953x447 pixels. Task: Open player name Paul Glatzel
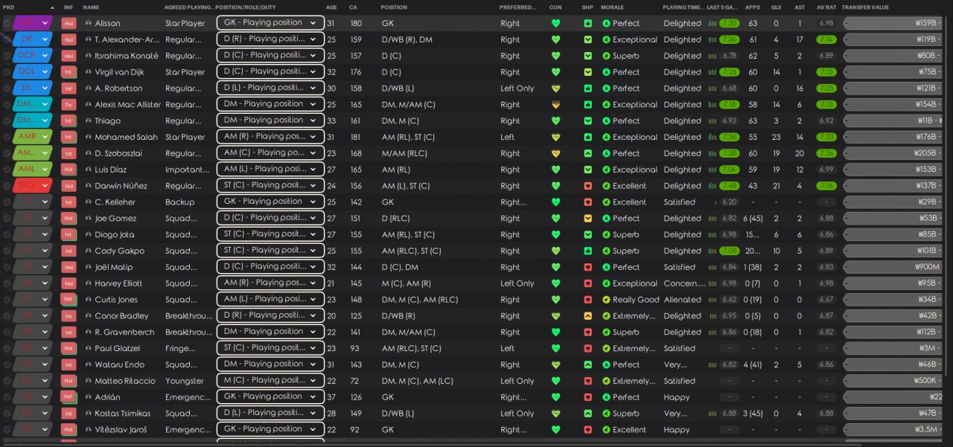[117, 349]
